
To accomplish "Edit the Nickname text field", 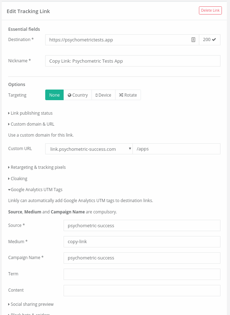I will click(x=132, y=61).
